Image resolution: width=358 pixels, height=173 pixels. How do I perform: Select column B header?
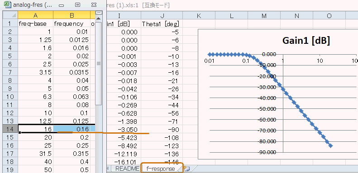pos(72,15)
